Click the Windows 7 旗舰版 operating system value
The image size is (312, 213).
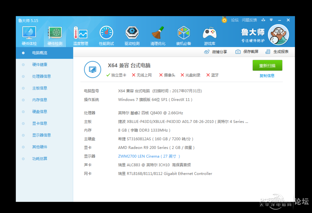pos(155,100)
